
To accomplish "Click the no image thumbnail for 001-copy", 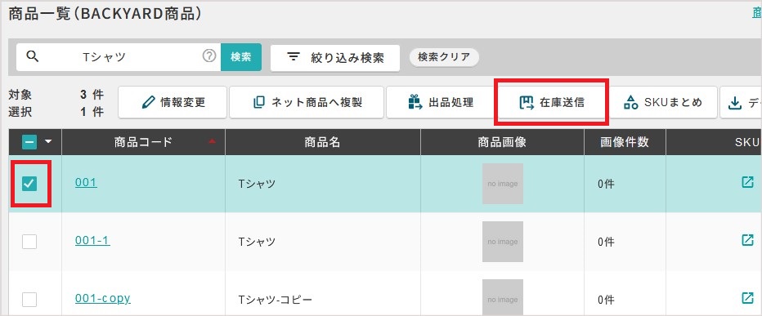I will click(503, 297).
